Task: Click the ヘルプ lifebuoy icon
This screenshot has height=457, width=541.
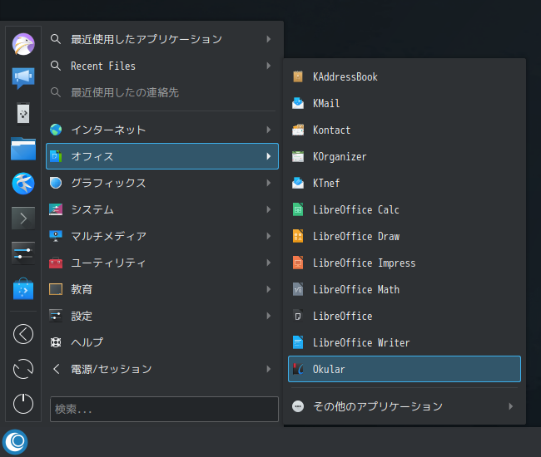Action: 56,342
